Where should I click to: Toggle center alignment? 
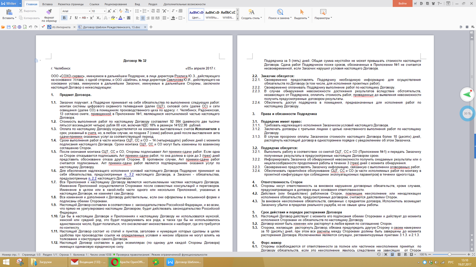[143, 18]
